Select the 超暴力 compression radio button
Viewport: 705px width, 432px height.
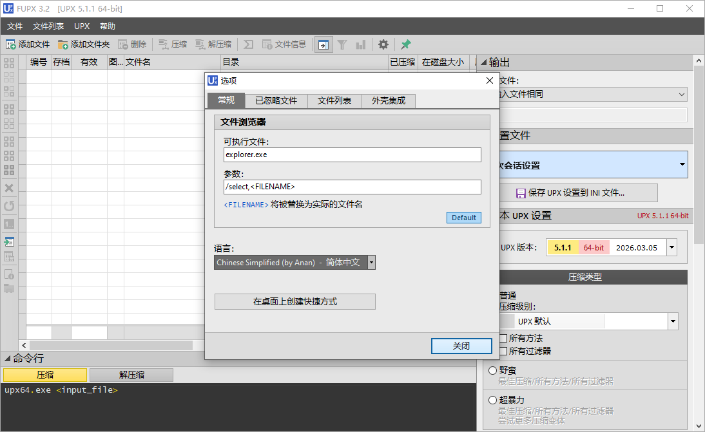[x=492, y=400]
